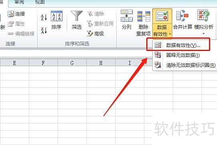Click the 数据有效性 ribbon icon
This screenshot has width=217, height=145.
point(162,16)
